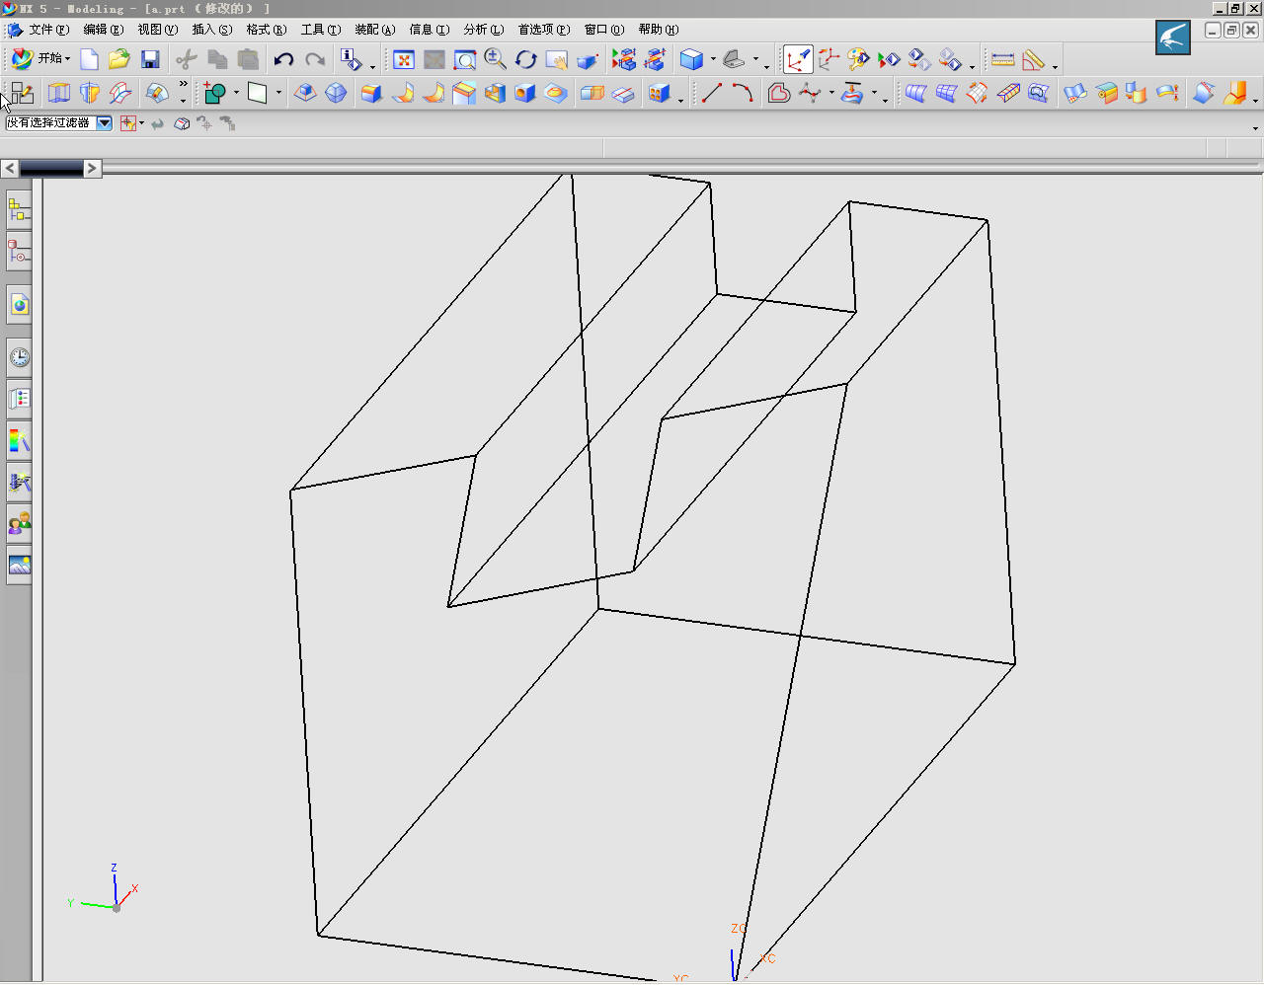This screenshot has height=985, width=1264.
Task: Open the Part Navigator sidebar tab
Action: [x=19, y=252]
